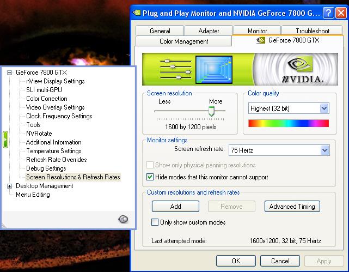Open SLI multi-GPU settings

click(x=44, y=90)
